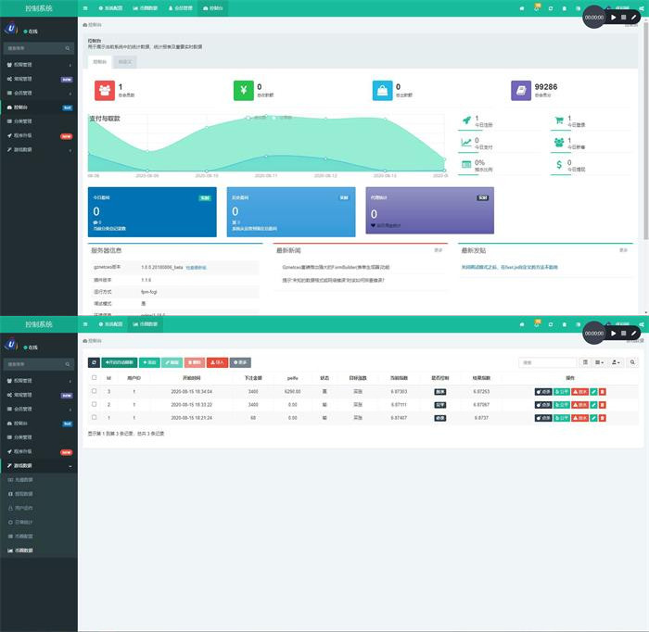Click red members stat icon showing 1
649x632 pixels.
click(x=105, y=90)
